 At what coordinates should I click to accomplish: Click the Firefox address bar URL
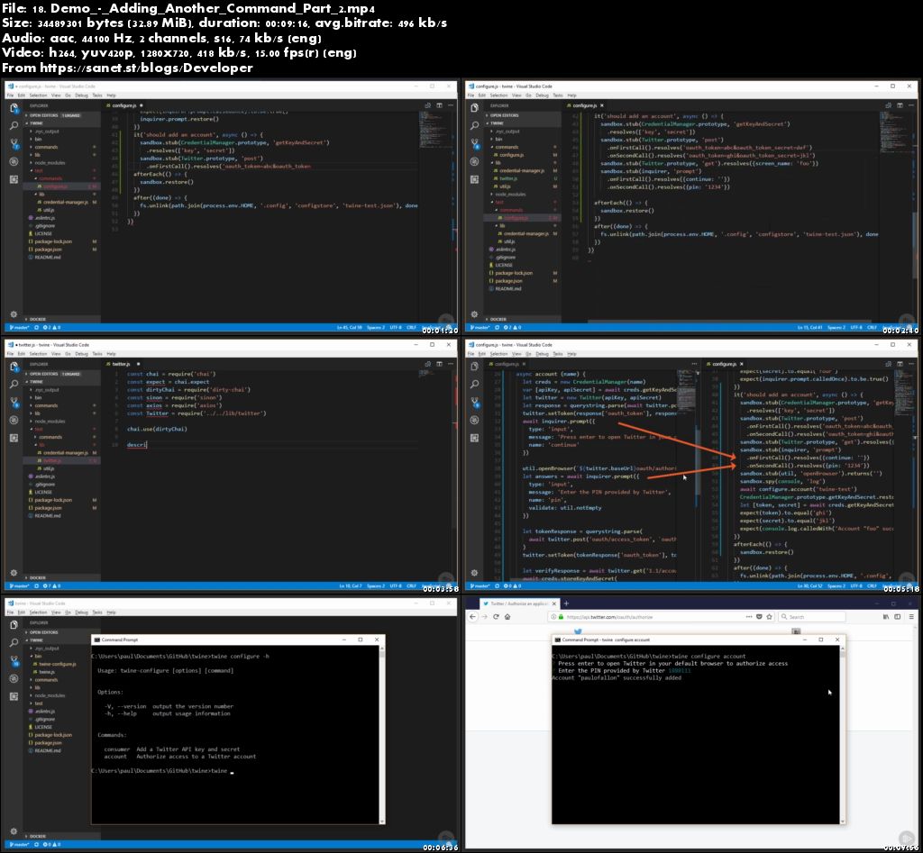tap(609, 617)
